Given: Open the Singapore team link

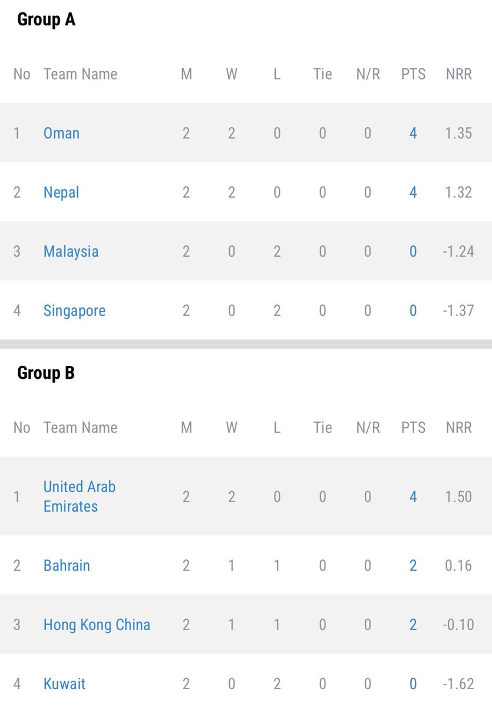Looking at the screenshot, I should 74,310.
